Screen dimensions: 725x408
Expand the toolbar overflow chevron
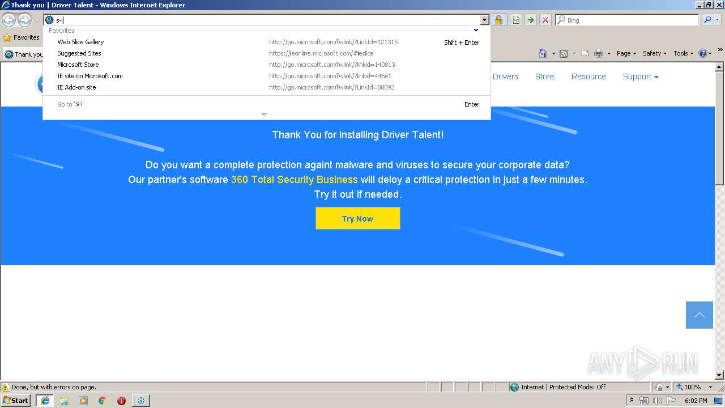click(720, 50)
